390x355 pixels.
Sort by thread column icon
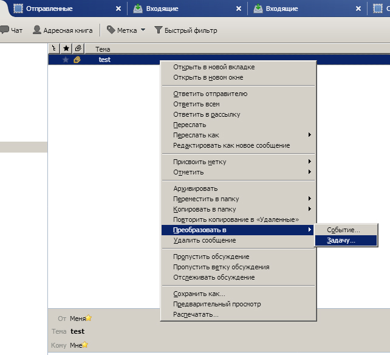[54, 48]
